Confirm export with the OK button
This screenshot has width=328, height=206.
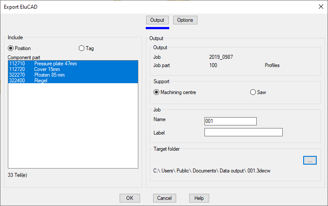130,198
